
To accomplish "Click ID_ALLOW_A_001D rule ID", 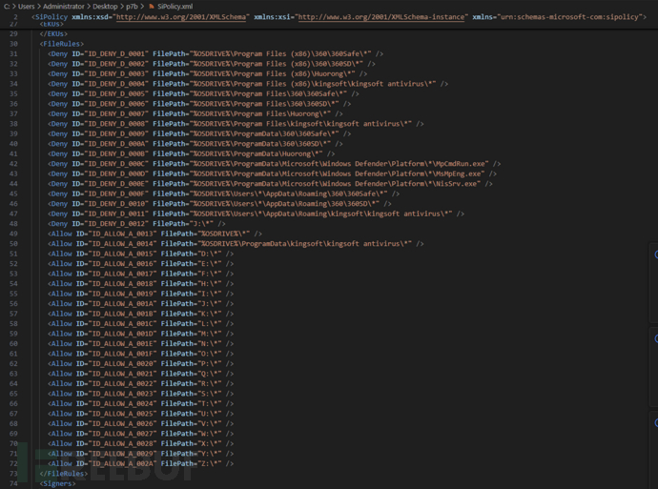I will coord(120,334).
